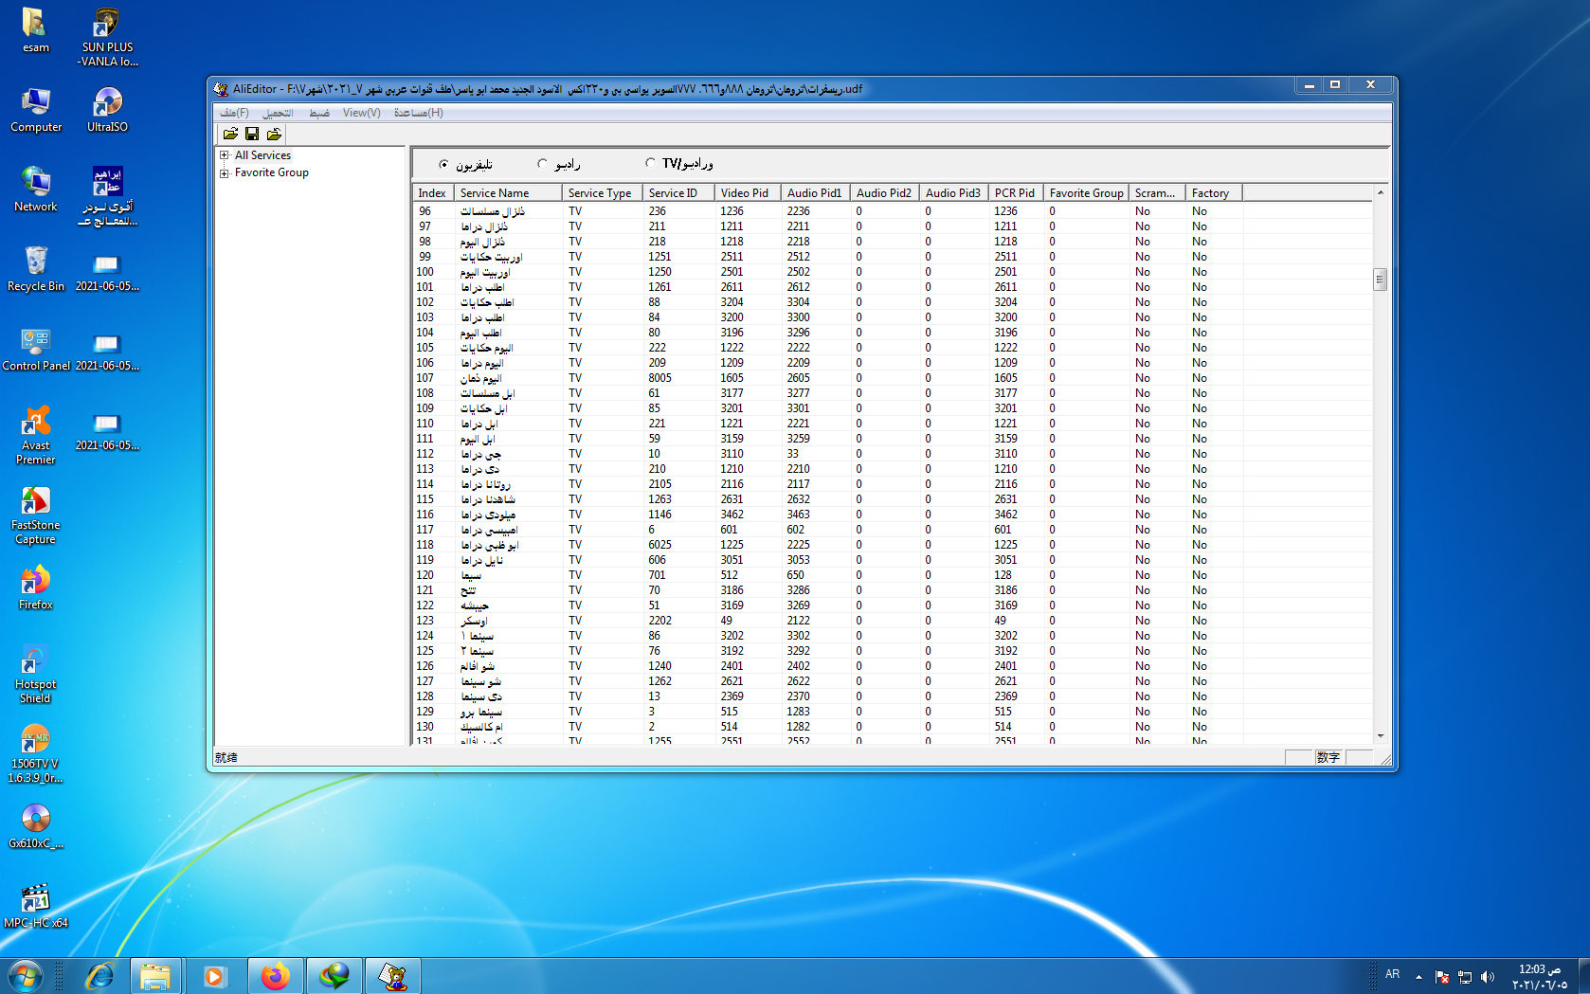Screen dimensions: 1590x994
Task: Expand the All Services tree node
Action: [x=225, y=155]
